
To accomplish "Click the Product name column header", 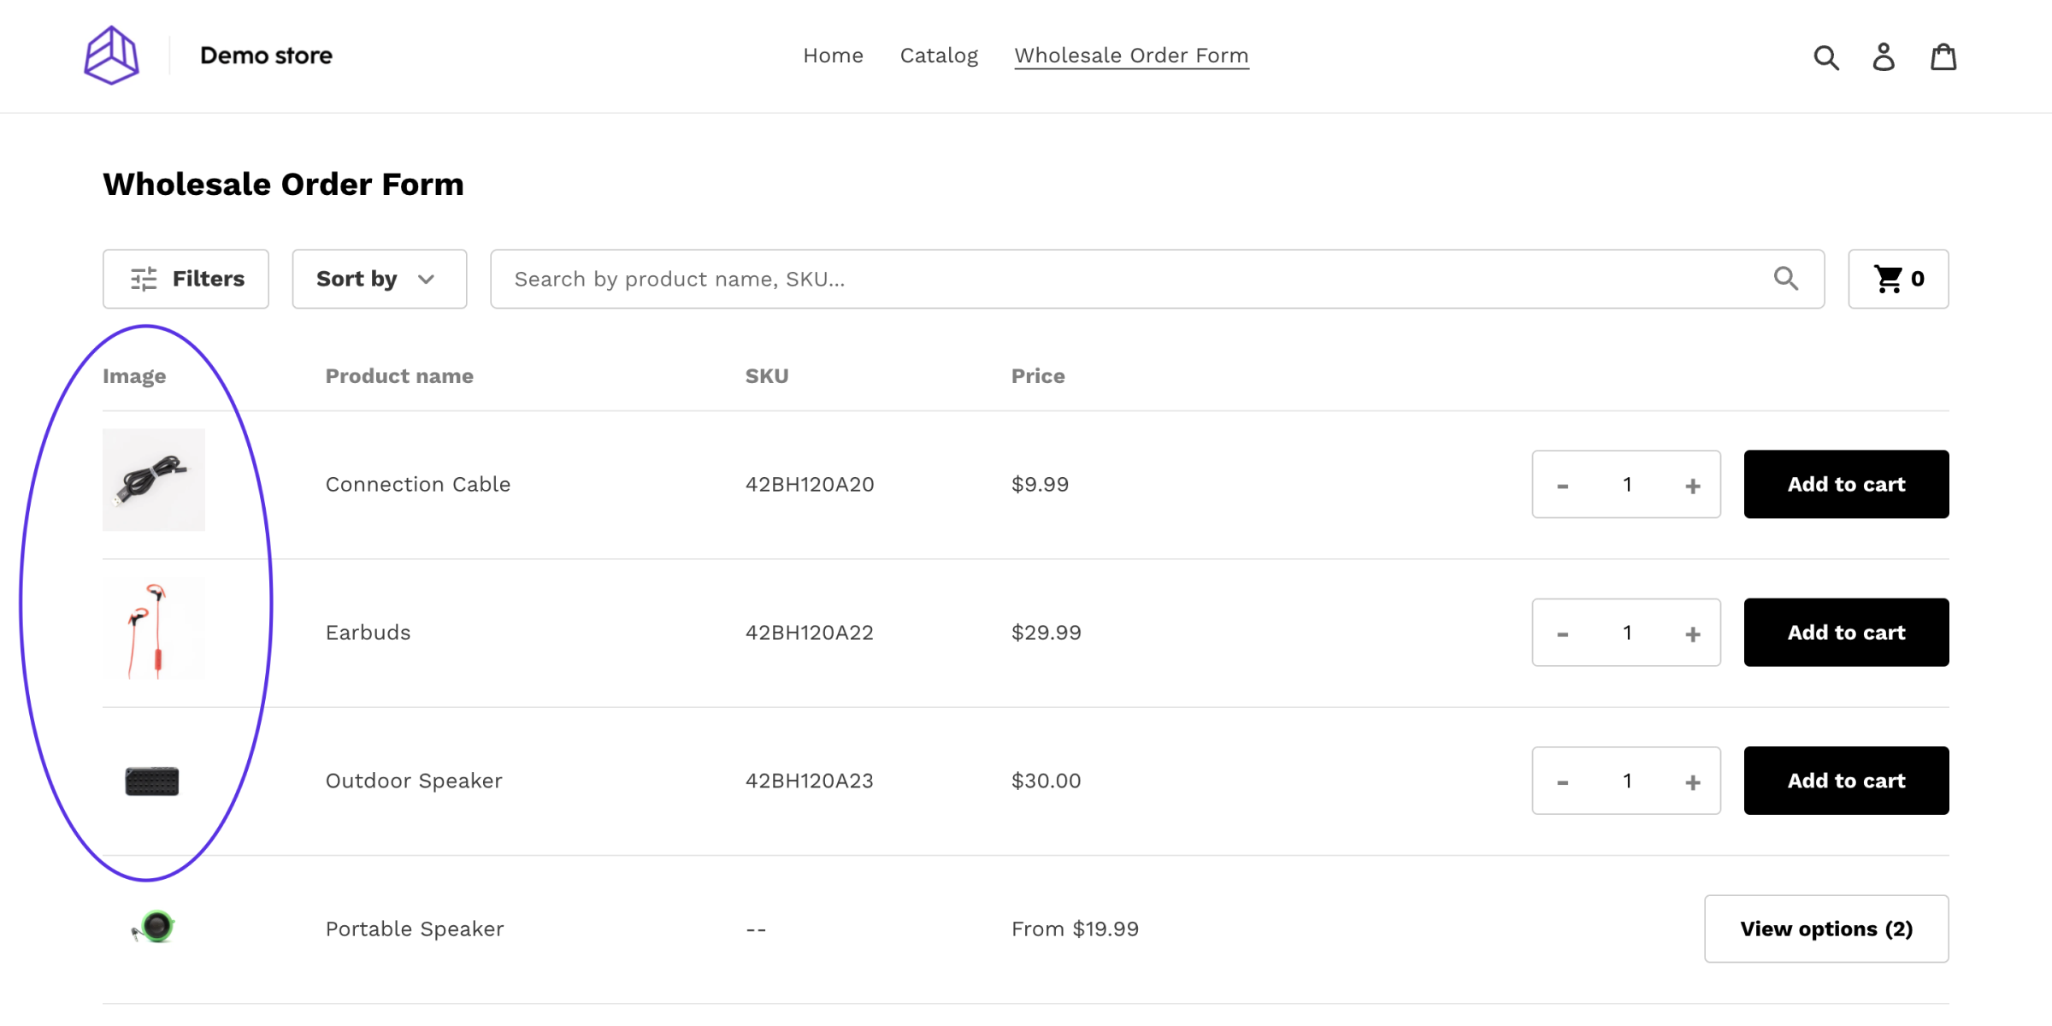I will coord(399,376).
